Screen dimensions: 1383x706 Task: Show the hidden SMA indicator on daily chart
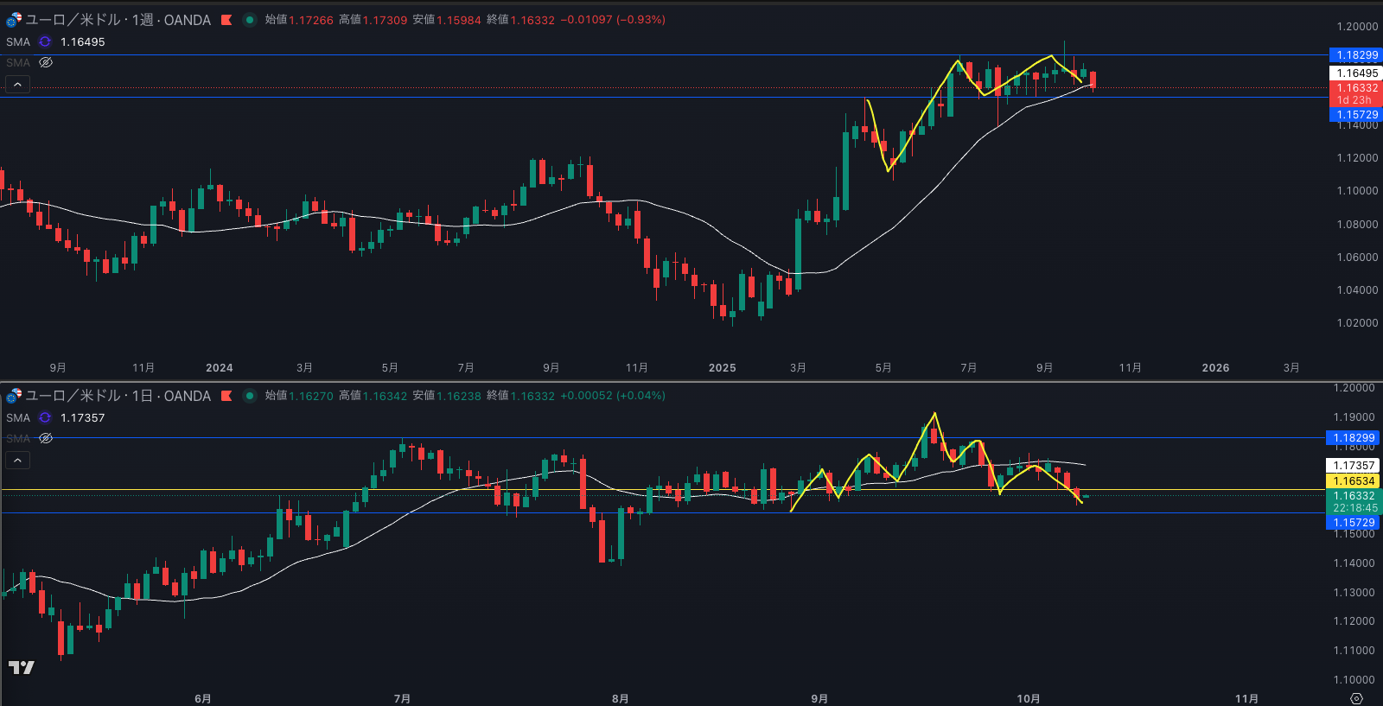pos(46,438)
